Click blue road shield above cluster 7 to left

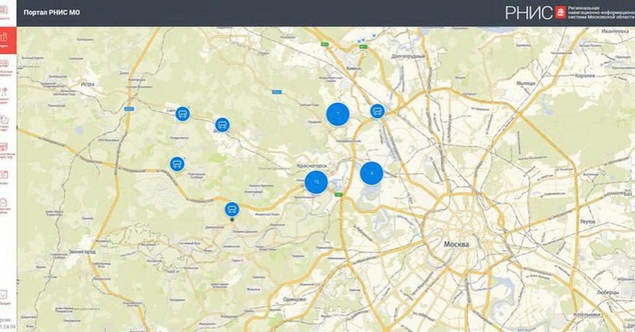pos(277,92)
